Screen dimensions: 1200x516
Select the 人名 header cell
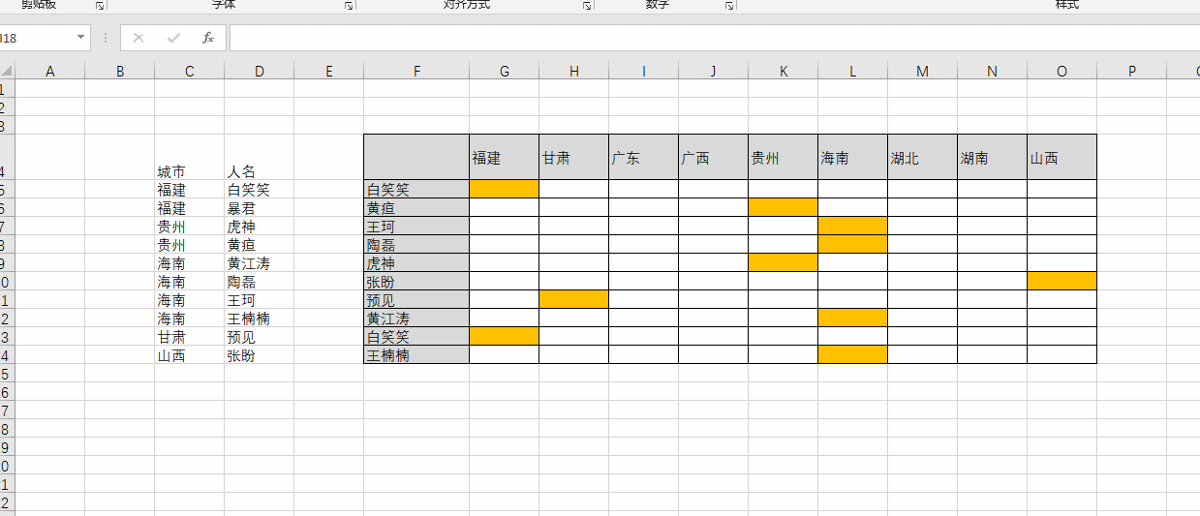pos(259,157)
